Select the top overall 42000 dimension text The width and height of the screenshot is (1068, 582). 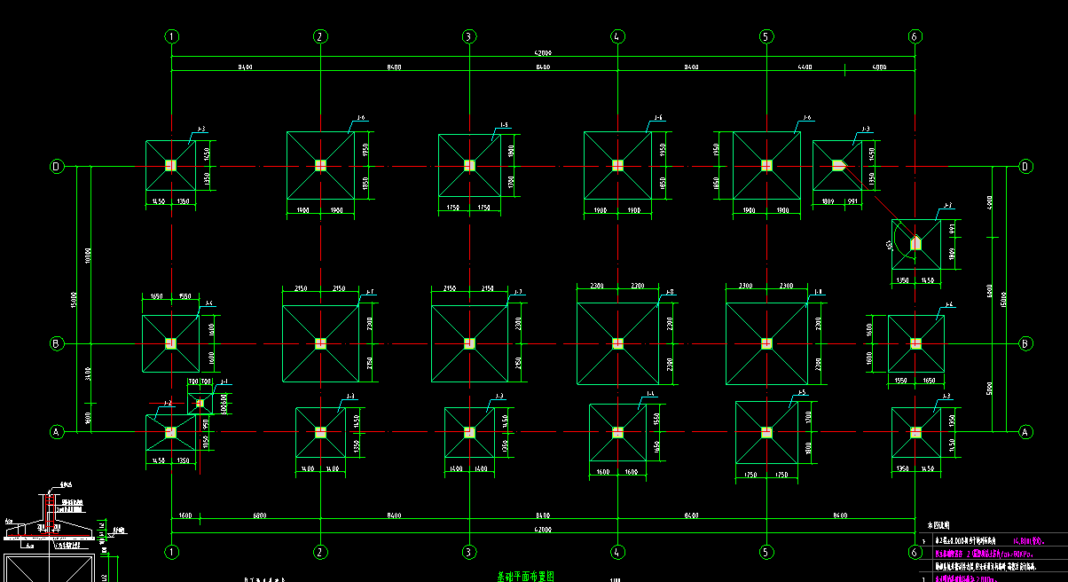click(543, 53)
